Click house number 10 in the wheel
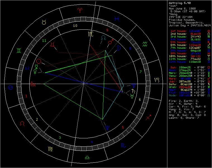The width and height of the screenshot is (212, 168). coord(75,26)
